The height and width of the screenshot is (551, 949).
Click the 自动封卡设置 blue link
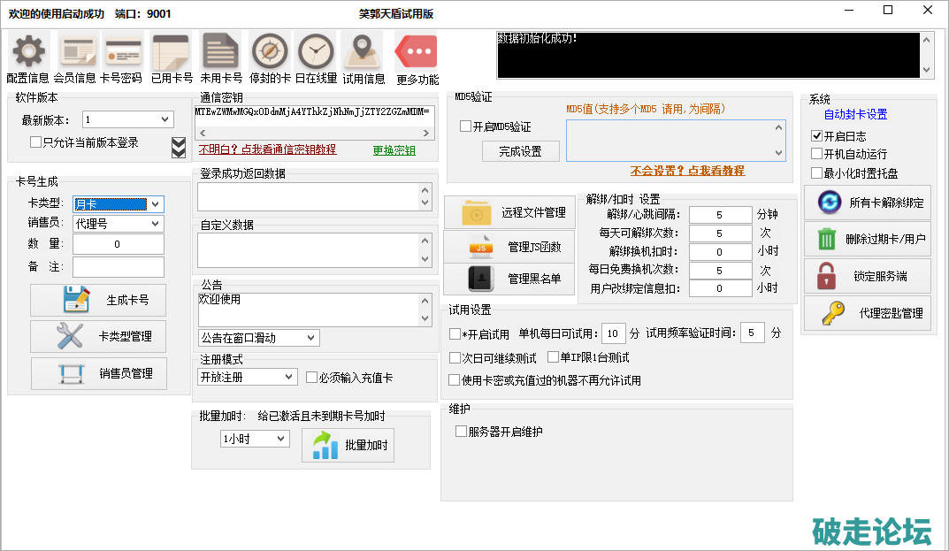click(855, 115)
